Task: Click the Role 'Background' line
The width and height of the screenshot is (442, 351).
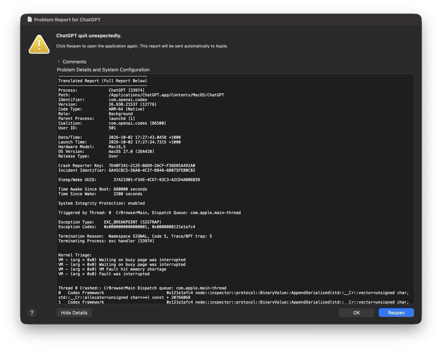Action: coord(95,114)
